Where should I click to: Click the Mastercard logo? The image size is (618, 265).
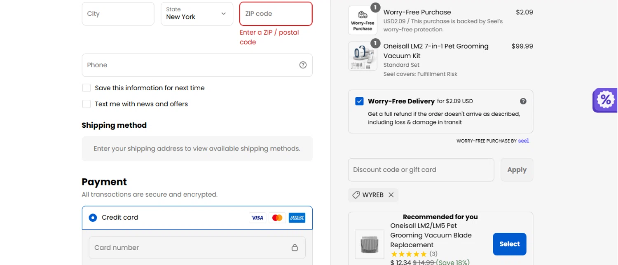(x=277, y=218)
